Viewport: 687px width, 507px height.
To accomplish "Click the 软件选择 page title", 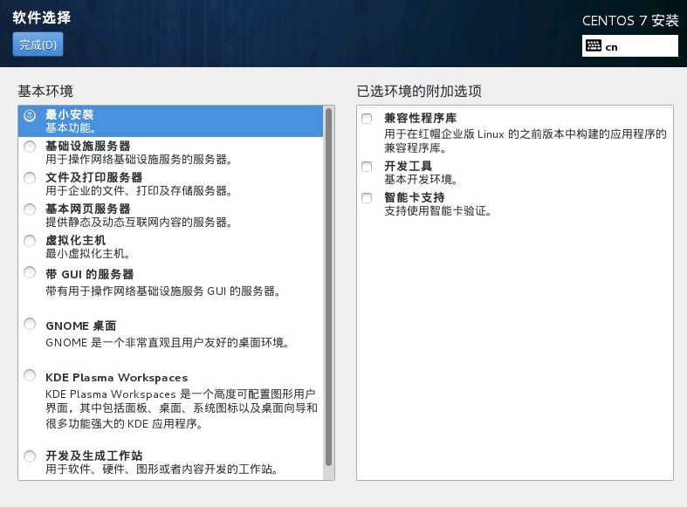I will (x=42, y=17).
